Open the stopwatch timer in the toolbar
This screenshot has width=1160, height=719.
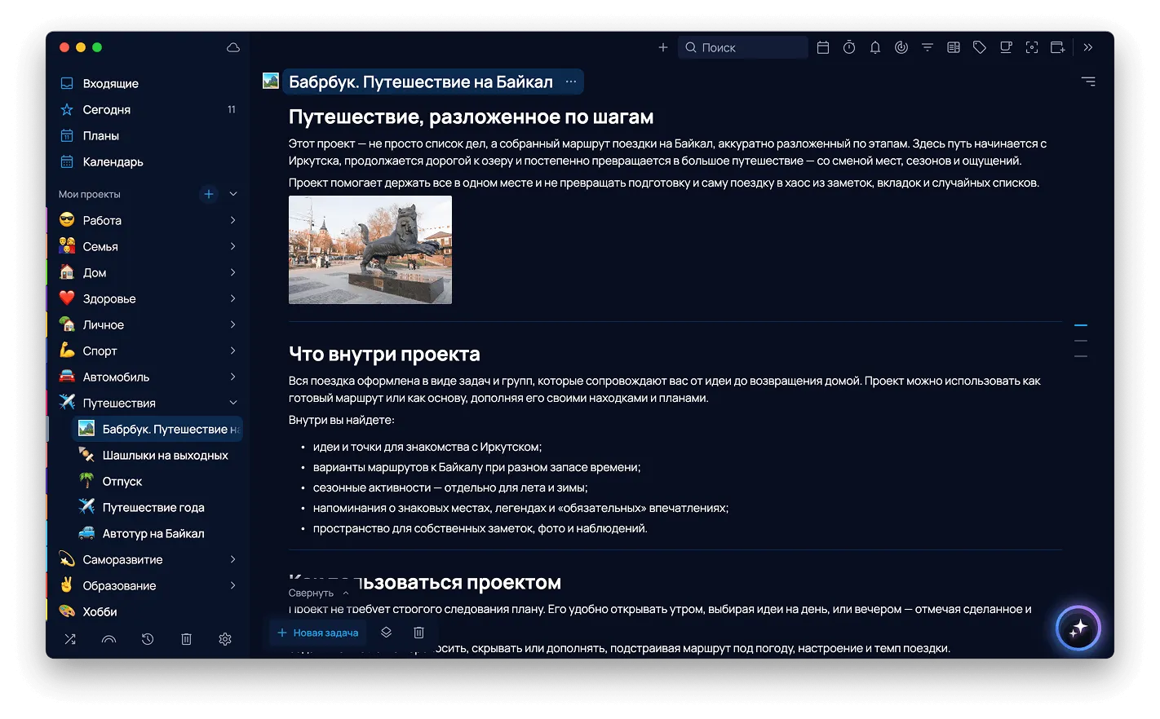point(849,47)
